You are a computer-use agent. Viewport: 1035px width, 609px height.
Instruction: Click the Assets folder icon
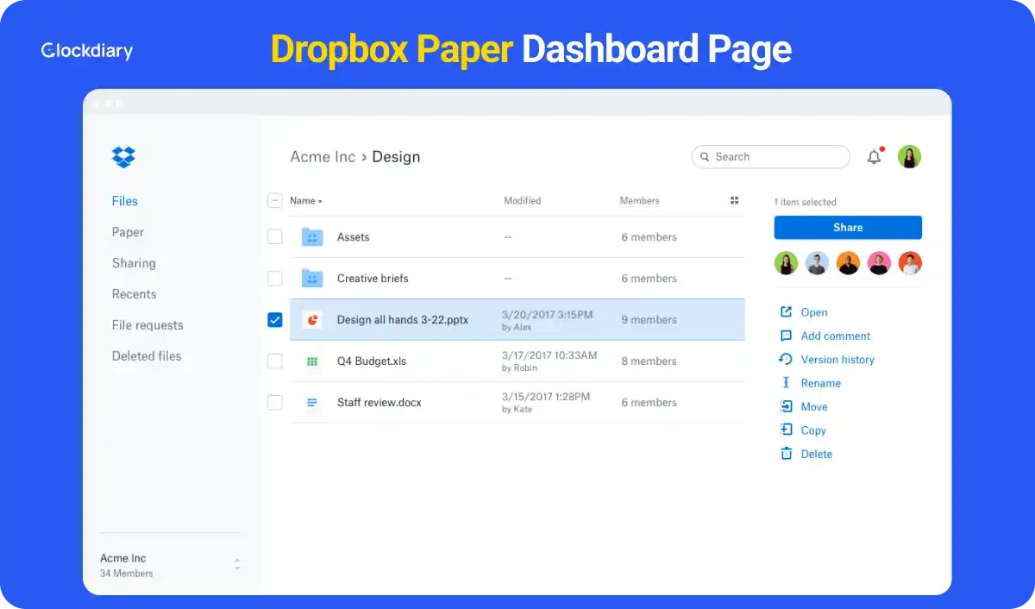311,236
